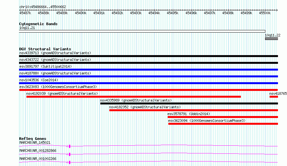Click the 45489k ruler tick label
This screenshot has width=287, height=166.
click(x=62, y=13)
